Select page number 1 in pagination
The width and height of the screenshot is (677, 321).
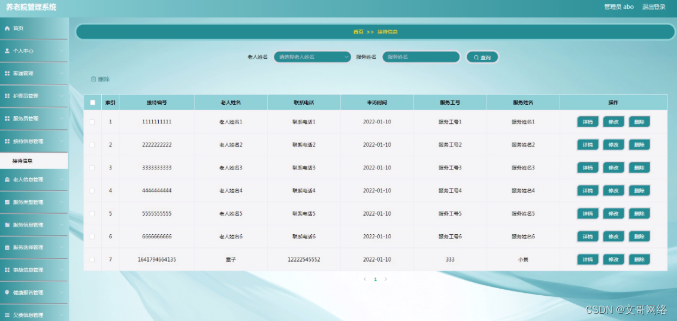[375, 279]
